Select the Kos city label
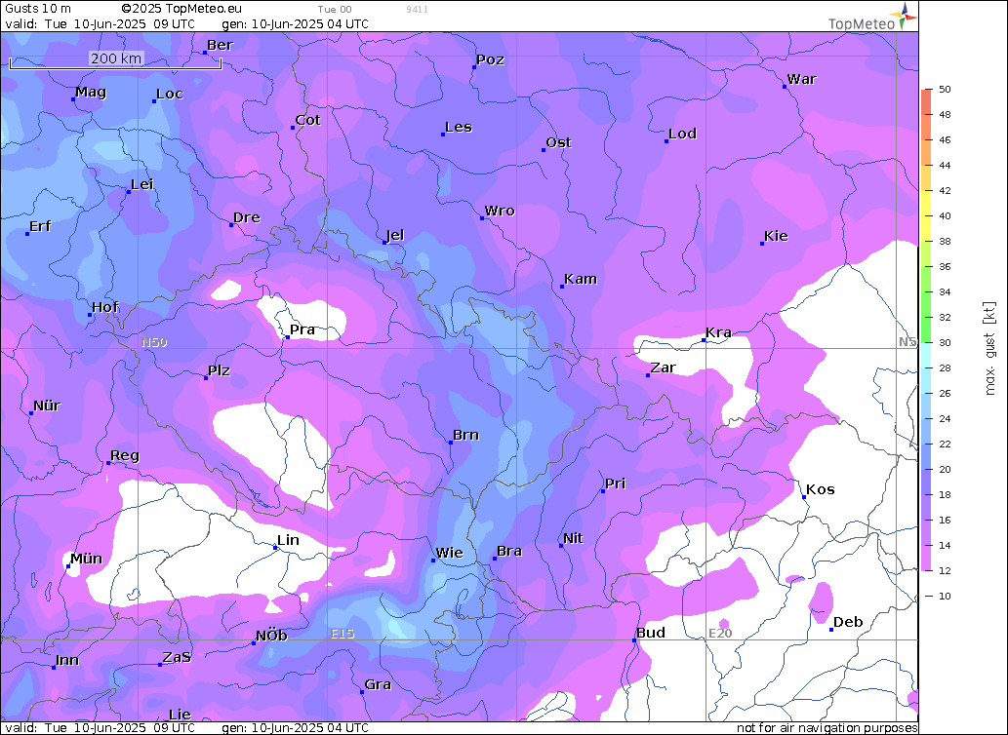1008x735 pixels. pyautogui.click(x=821, y=489)
